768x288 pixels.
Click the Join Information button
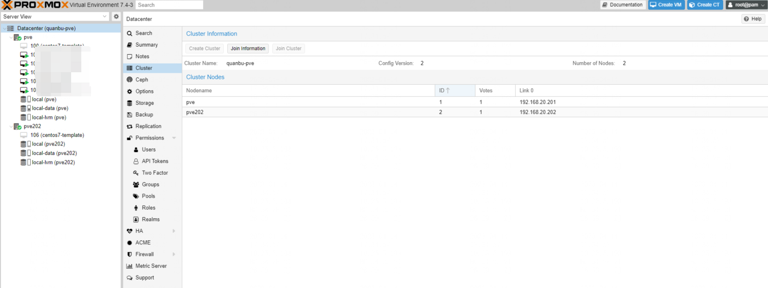point(248,49)
